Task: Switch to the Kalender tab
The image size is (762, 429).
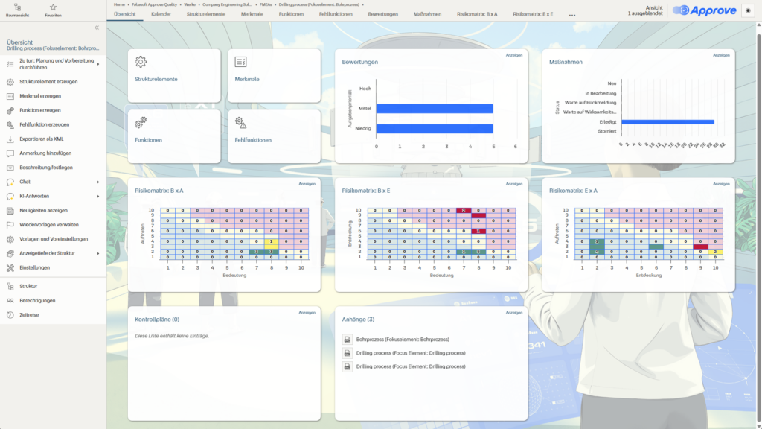Action: 161,14
